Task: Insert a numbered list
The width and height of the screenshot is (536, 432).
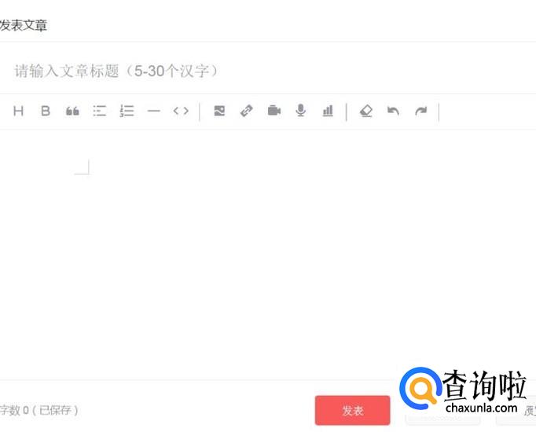Action: (127, 111)
